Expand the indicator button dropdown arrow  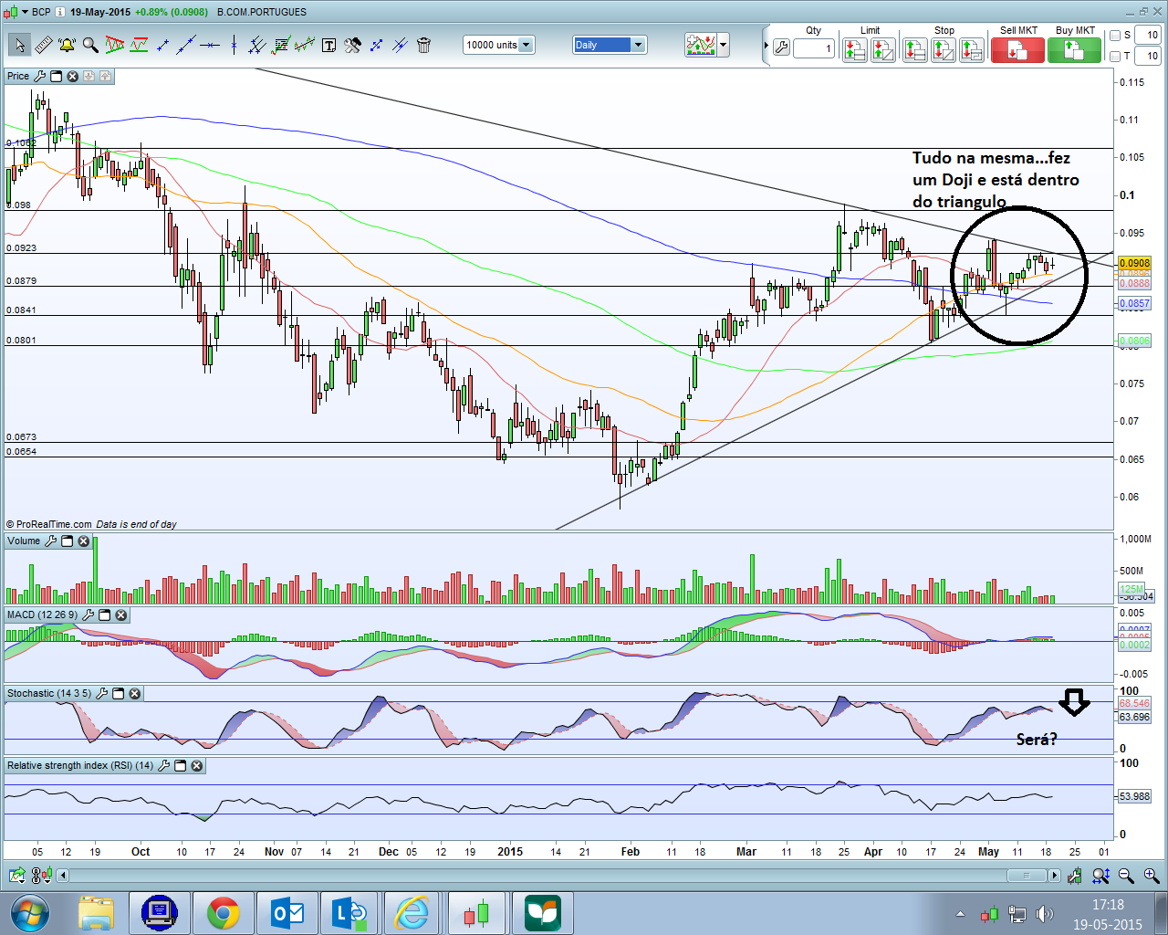[724, 45]
